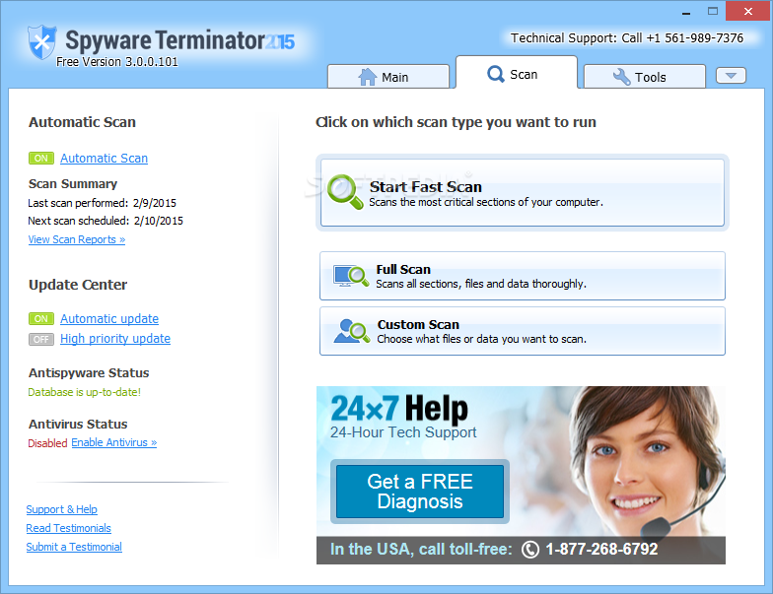Click 'Last scan performed: 2/9/2015' text
The image size is (773, 594).
tap(103, 203)
